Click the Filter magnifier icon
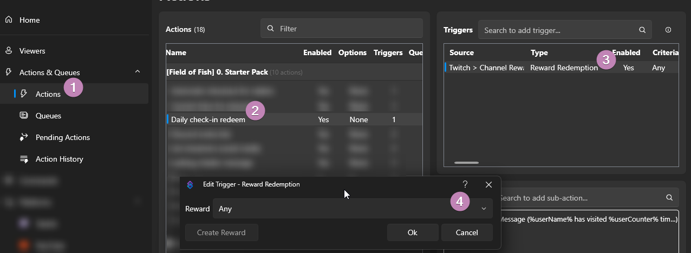Image resolution: width=691 pixels, height=253 pixels. point(270,29)
